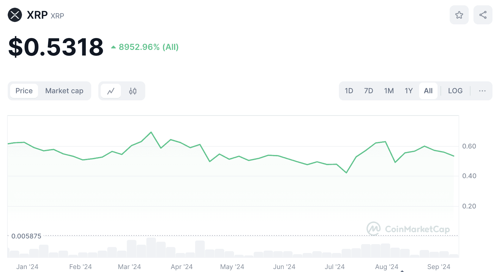499x272 pixels.
Task: Click the Jul '24 axis label
Action: click(x=335, y=267)
